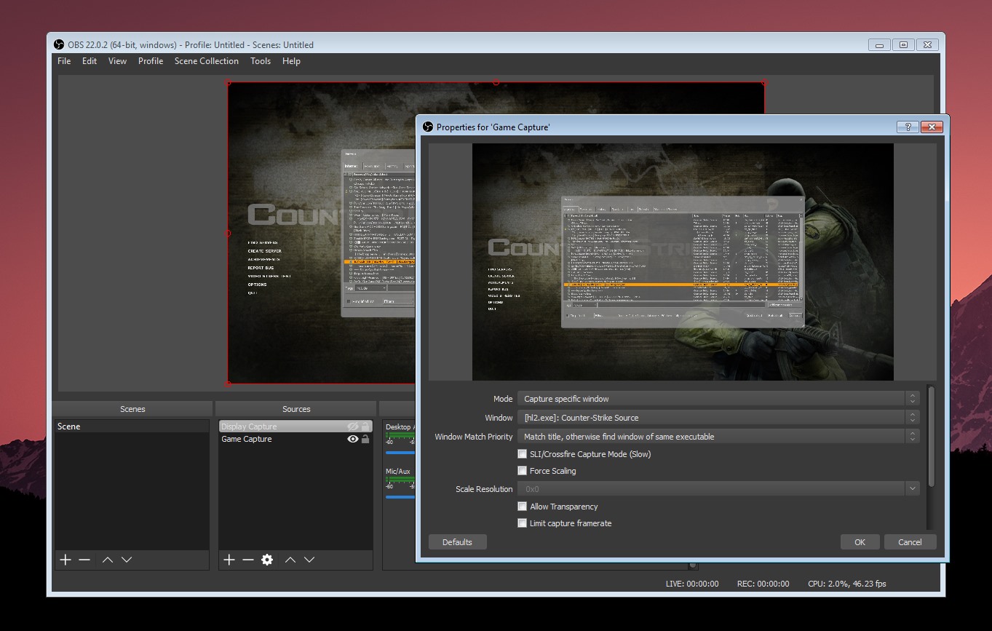Click the OBS logo in main title bar

click(x=60, y=44)
